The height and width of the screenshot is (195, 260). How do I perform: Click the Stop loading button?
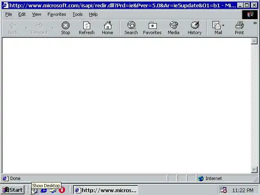[x=65, y=28]
